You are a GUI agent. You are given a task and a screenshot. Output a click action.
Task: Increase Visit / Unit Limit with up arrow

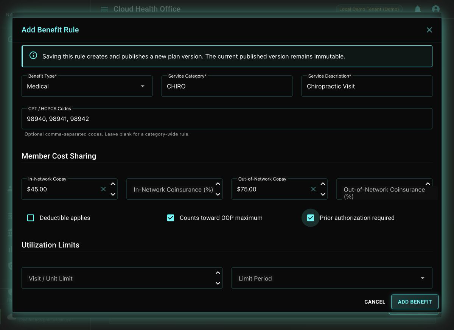(x=218, y=273)
